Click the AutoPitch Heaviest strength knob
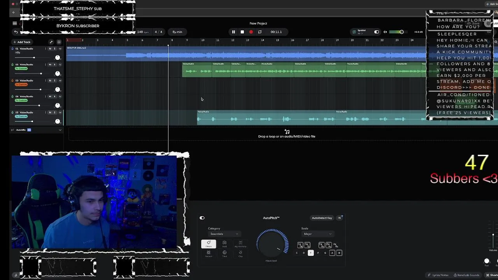The width and height of the screenshot is (498, 280). pos(272,243)
